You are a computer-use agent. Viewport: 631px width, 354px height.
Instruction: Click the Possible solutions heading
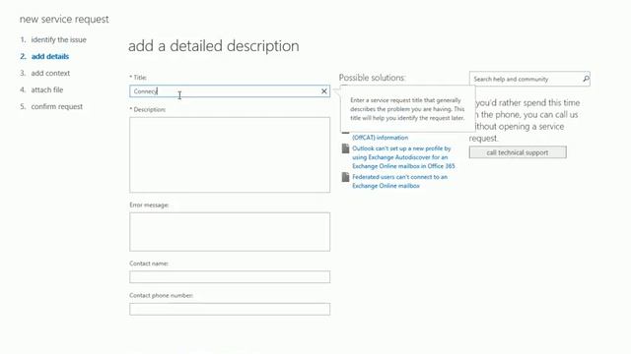[x=373, y=78]
